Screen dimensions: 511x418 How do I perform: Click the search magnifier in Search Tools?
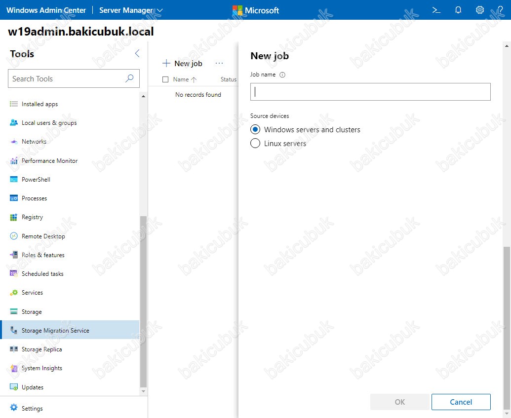point(129,78)
